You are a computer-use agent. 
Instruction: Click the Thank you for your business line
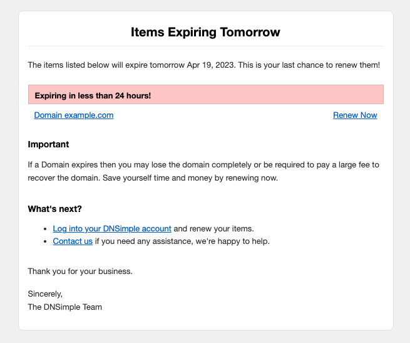(x=80, y=272)
